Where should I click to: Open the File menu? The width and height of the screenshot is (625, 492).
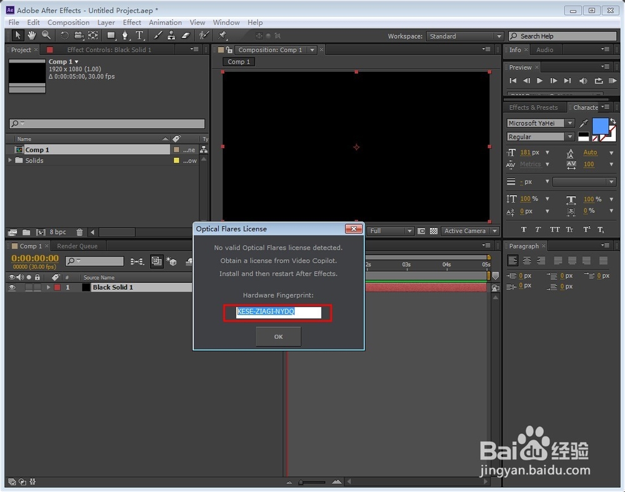[14, 22]
